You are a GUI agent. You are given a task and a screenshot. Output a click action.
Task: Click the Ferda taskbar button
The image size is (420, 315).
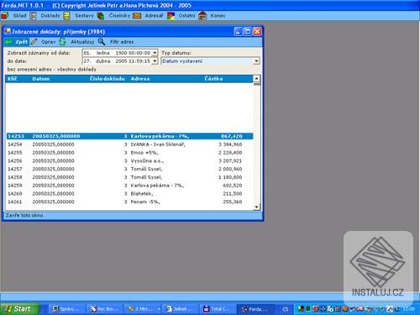click(x=255, y=309)
